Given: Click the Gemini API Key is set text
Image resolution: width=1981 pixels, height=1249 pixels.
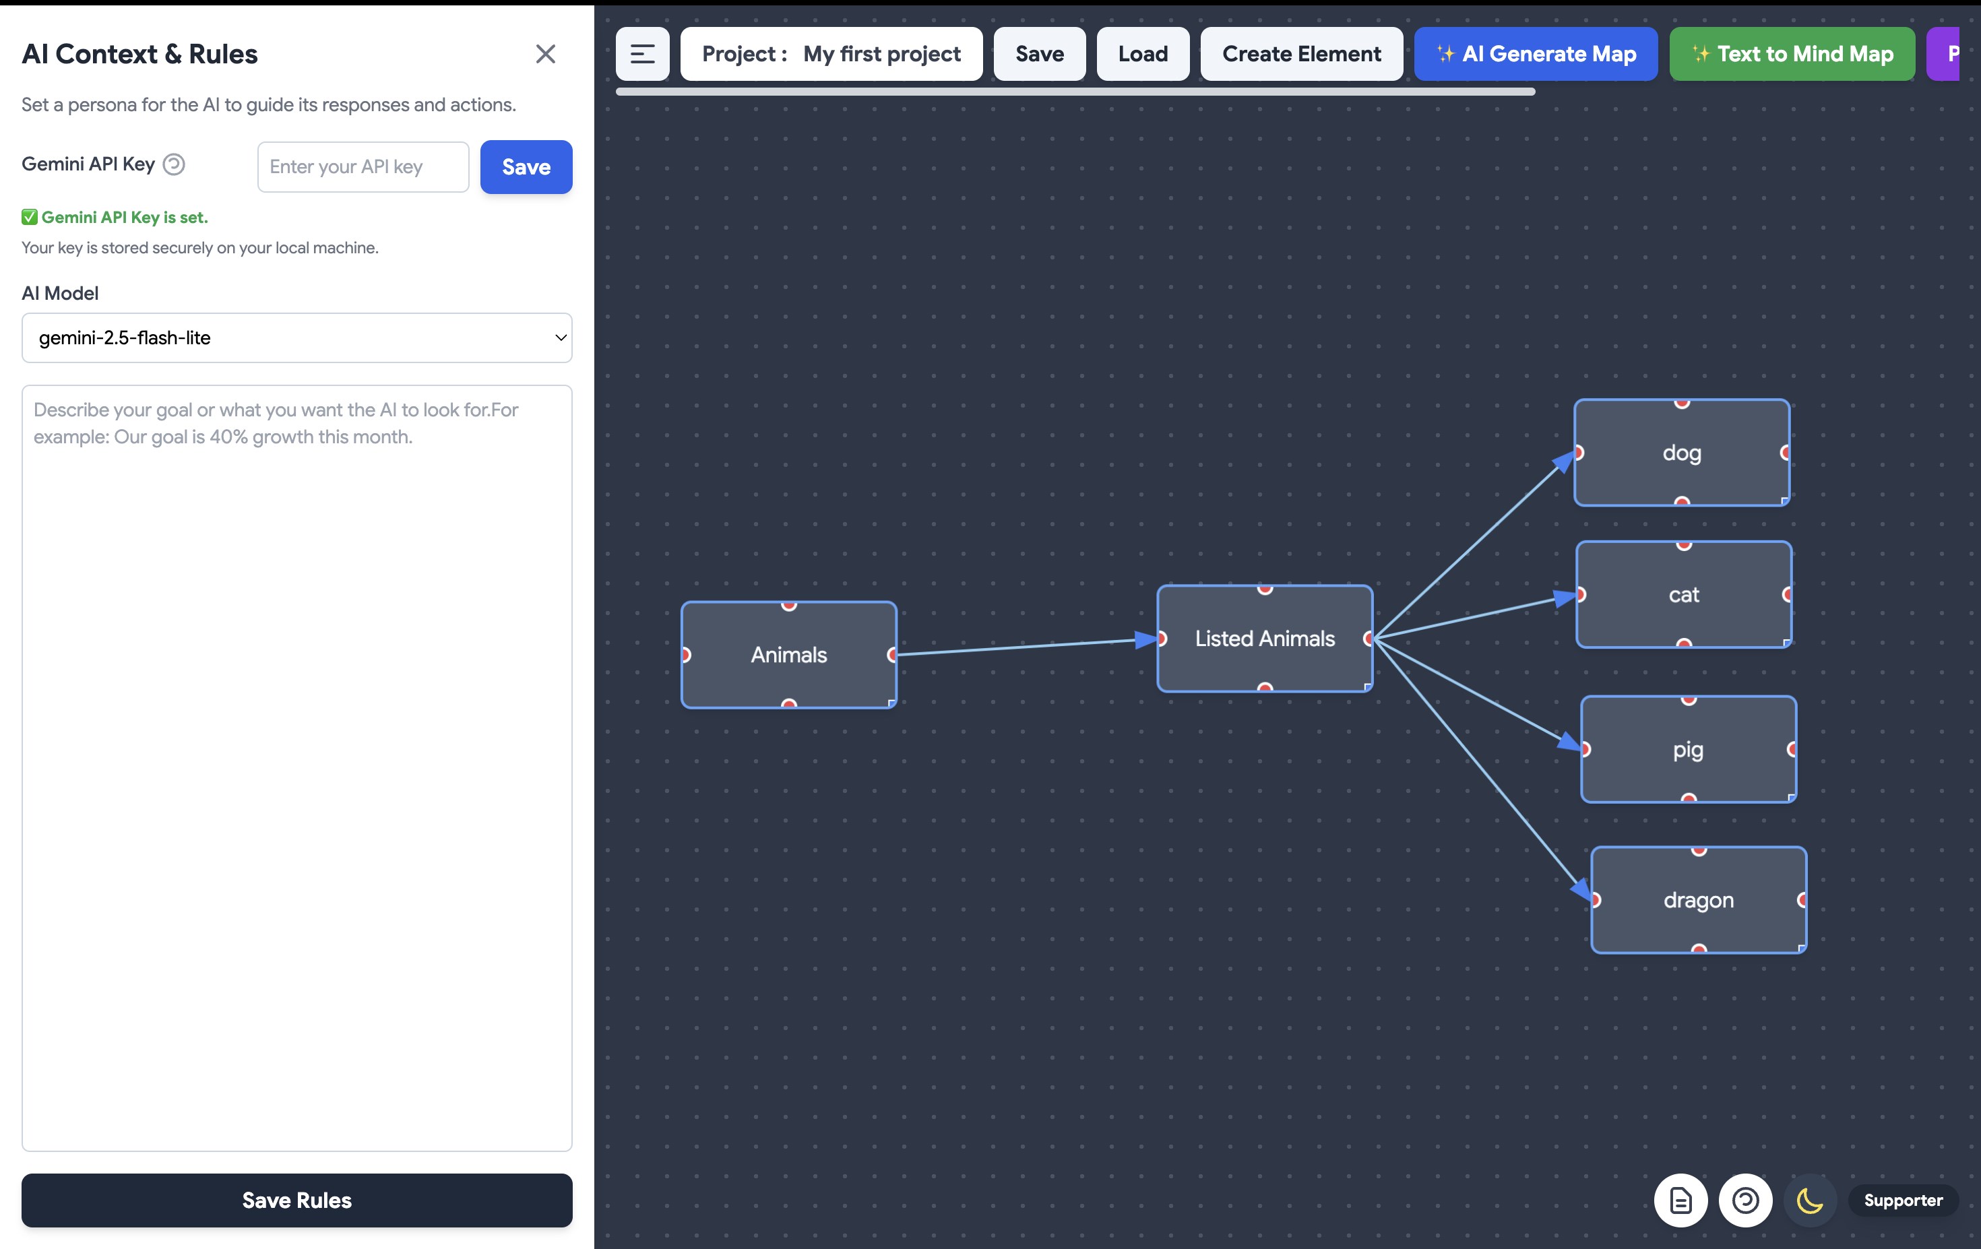Looking at the screenshot, I should [x=124, y=217].
